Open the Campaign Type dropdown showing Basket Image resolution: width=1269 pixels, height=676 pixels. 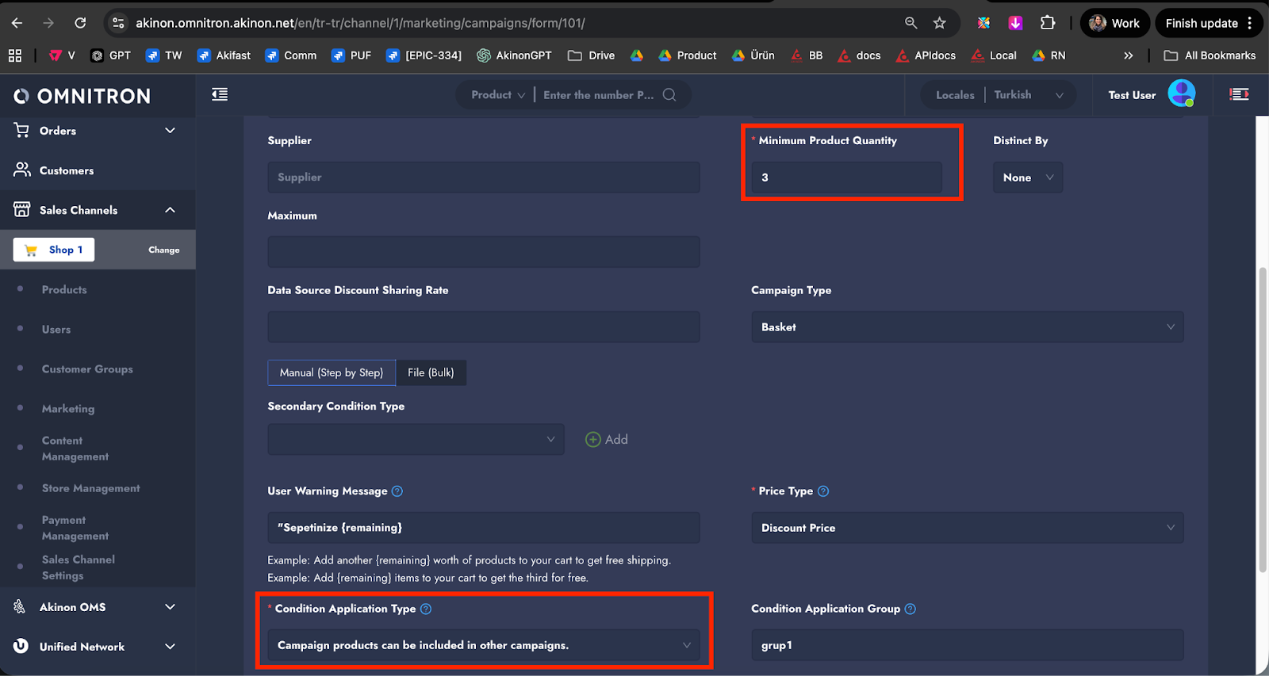(967, 327)
